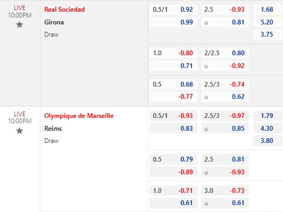Pick Real Sociedad win odds 1.68
This screenshot has width=283, height=212.
click(x=268, y=10)
